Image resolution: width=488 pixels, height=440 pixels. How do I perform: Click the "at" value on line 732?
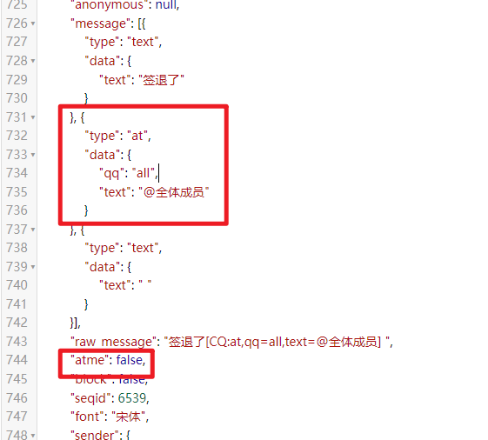point(137,136)
